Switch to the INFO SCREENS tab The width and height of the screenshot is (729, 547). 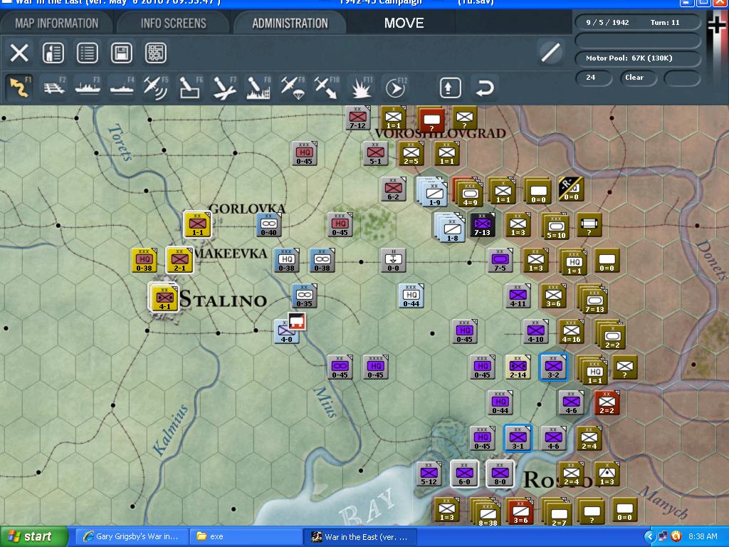pyautogui.click(x=173, y=24)
